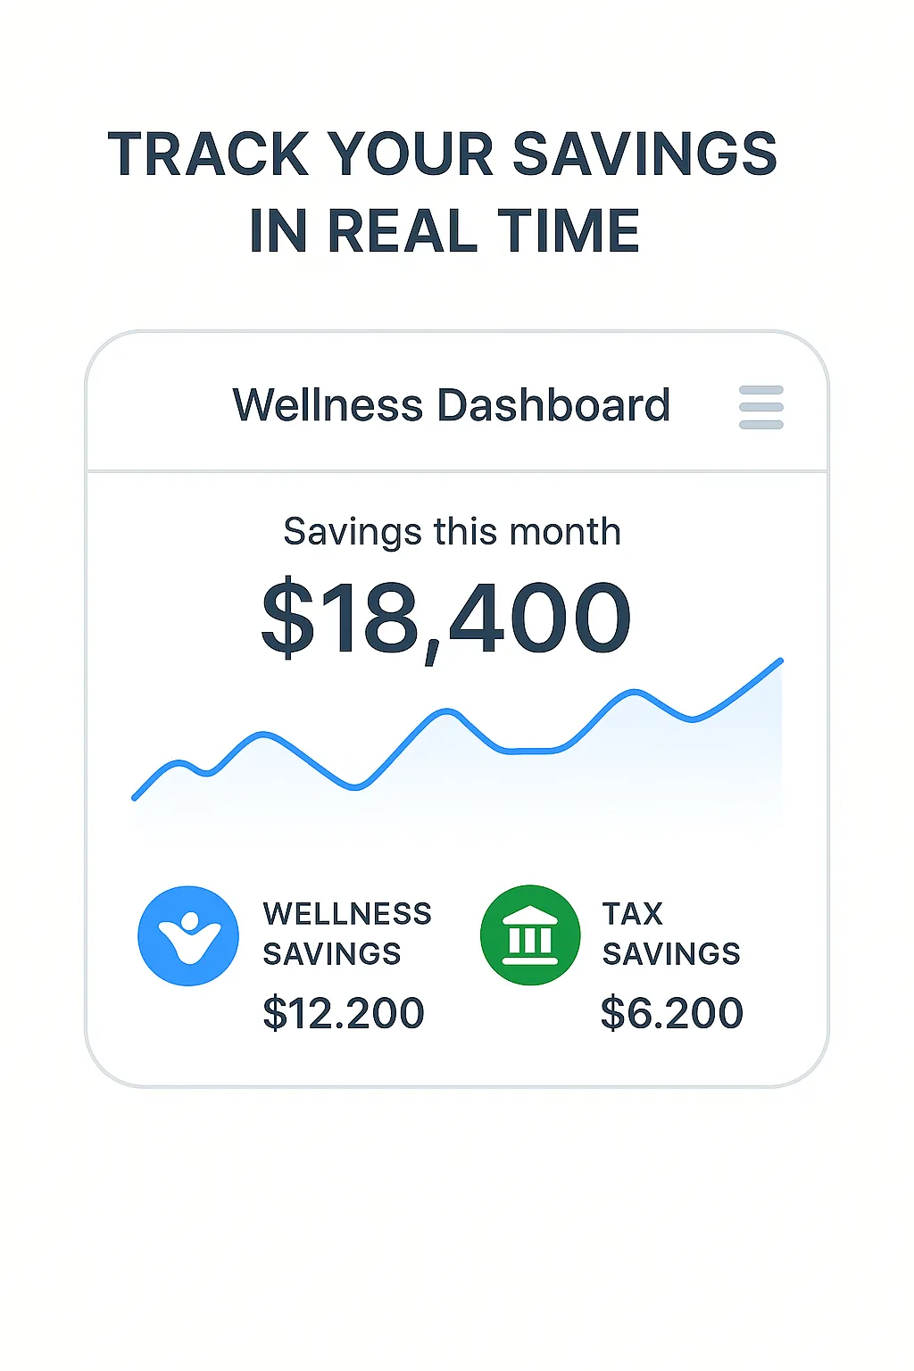Click the end point of savings chart line
Viewport: 914px width, 1371px height.
[781, 661]
